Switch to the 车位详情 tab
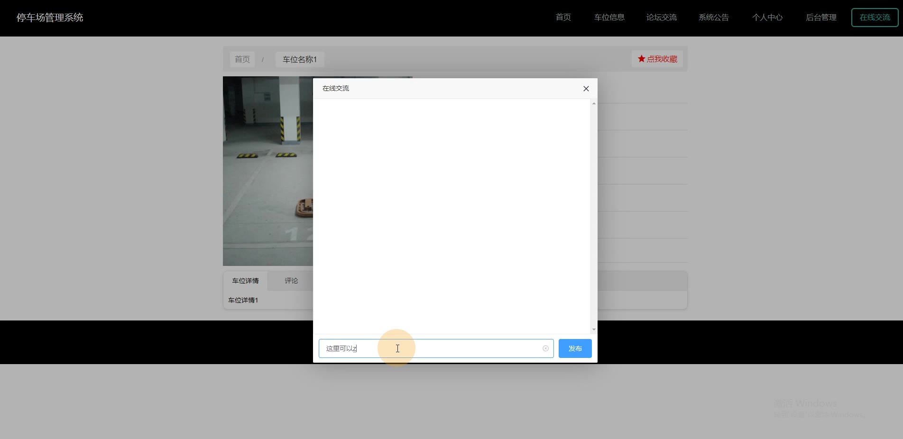The height and width of the screenshot is (439, 903). tap(245, 281)
